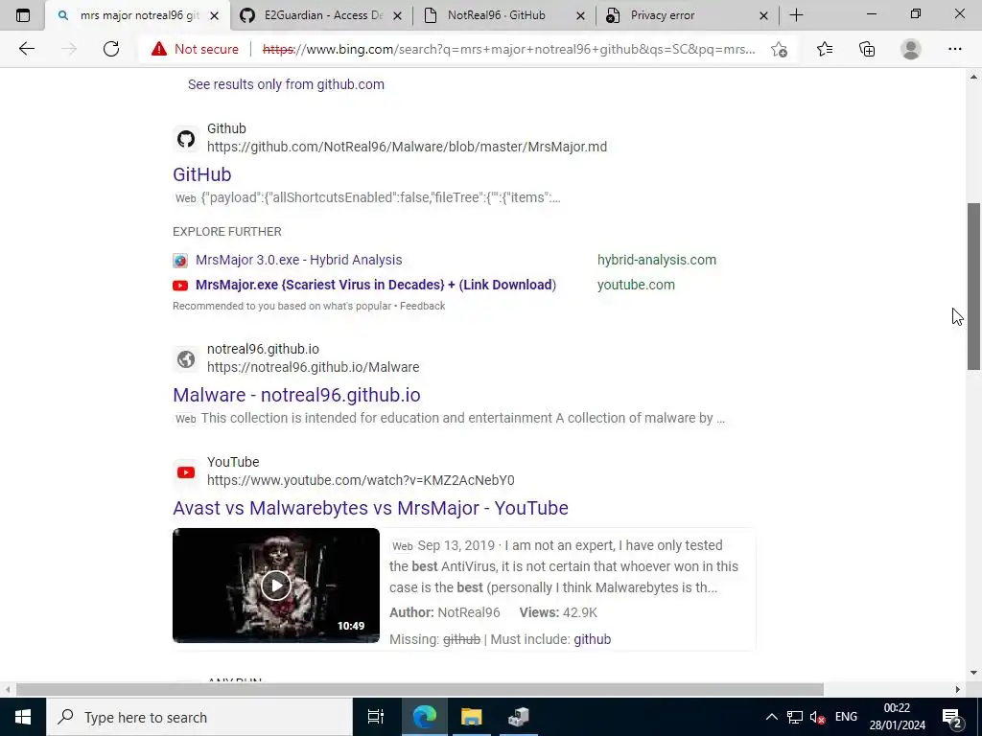Screen dimensions: 982x736
Task: Click the horizontal scrollbar thumb
Action: coord(420,689)
